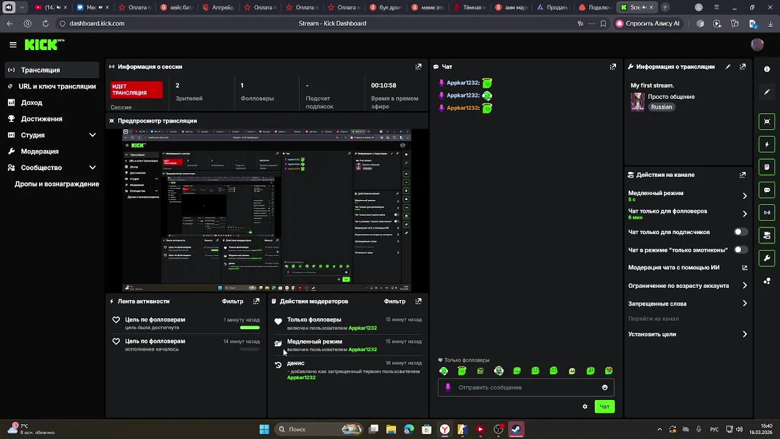Toggle the lightning bolt widget icon in right sidebar
This screenshot has width=780, height=439.
coord(767,145)
